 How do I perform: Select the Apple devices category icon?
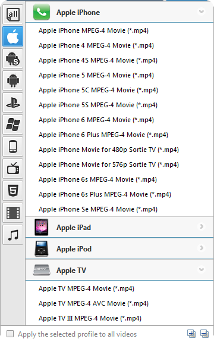pos(13,36)
